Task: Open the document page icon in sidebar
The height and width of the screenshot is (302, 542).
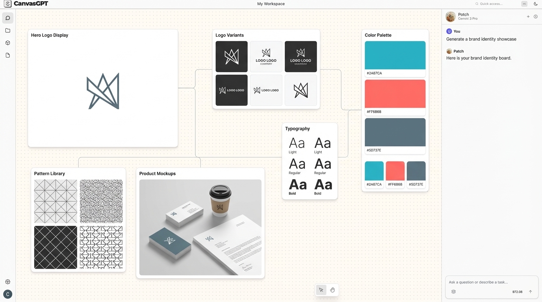Action: click(x=7, y=55)
